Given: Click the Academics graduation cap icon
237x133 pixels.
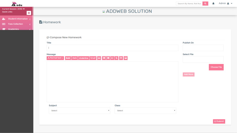Looking at the screenshot, I should [4, 29].
